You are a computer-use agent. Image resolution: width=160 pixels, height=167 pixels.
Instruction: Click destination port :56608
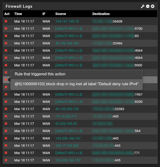pyautogui.click(x=117, y=22)
